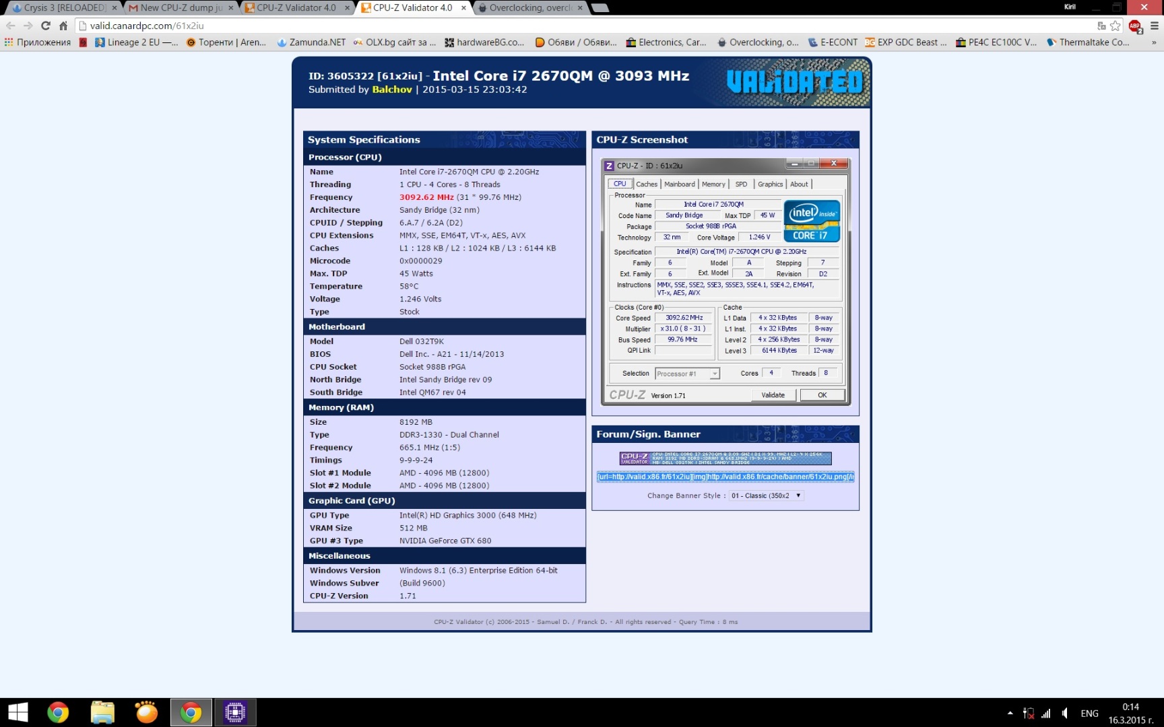This screenshot has width=1164, height=727.
Task: Open the hardwareBG.co... bookmark
Action: point(484,42)
